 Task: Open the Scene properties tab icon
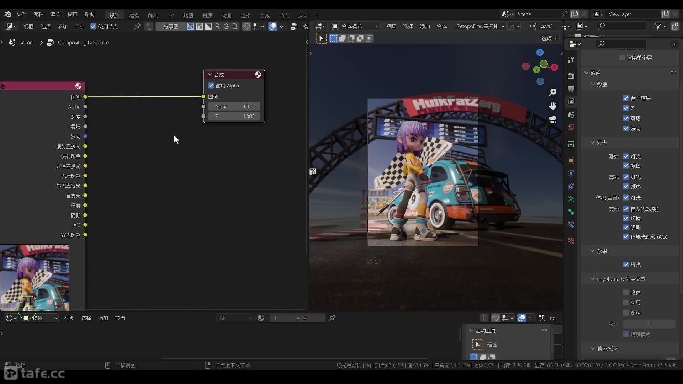tap(571, 114)
